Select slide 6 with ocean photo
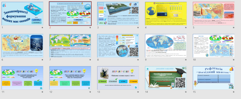Image resolution: width=241 pixels, height=99 pixels. click(23, 46)
